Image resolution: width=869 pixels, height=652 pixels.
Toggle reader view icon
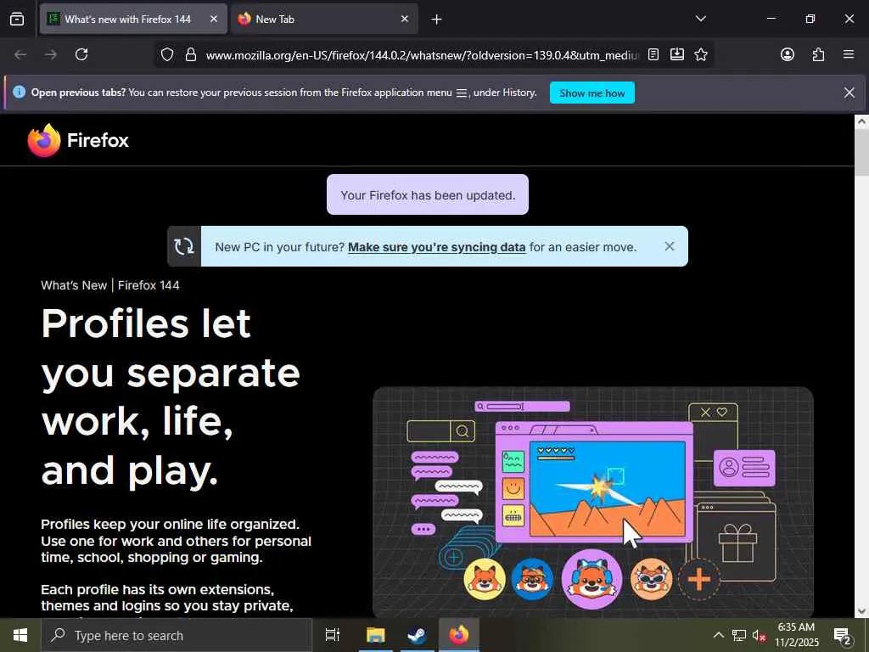tap(653, 54)
